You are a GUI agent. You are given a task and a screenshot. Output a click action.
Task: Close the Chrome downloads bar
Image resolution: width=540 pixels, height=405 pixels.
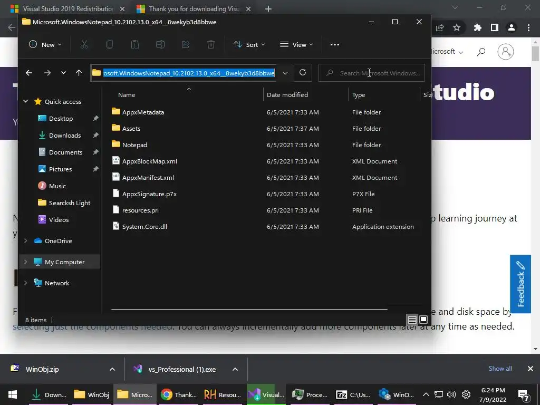531,369
